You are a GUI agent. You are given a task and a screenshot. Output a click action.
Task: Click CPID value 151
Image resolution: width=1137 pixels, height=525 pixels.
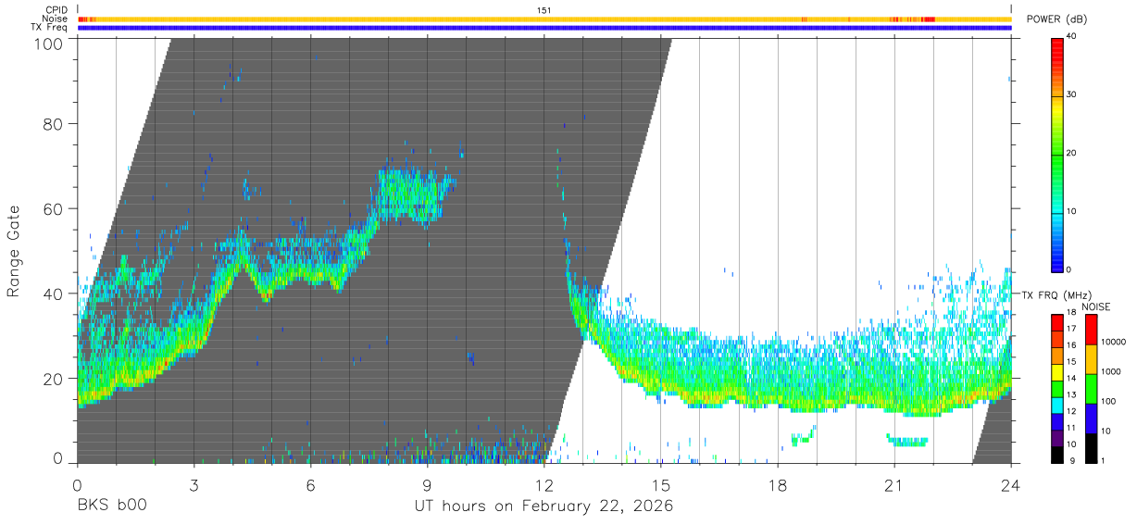(x=544, y=10)
